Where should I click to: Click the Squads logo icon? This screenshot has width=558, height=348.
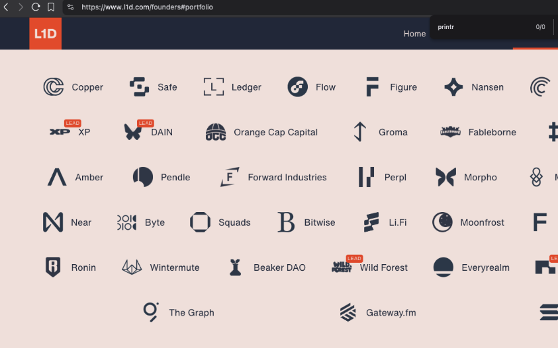point(200,223)
